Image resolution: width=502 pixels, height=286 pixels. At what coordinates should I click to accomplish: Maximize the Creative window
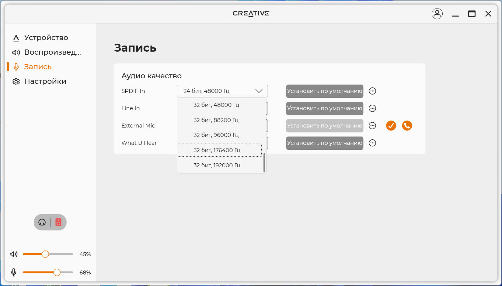click(472, 14)
